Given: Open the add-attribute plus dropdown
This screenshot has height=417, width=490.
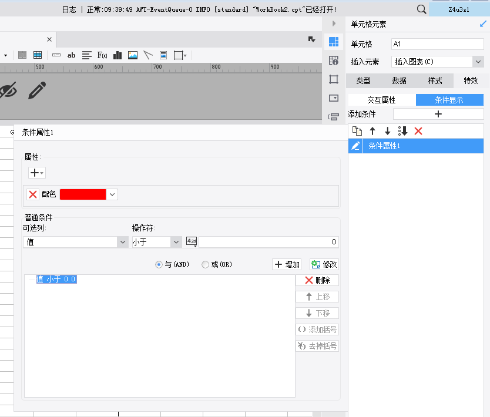Looking at the screenshot, I should (37, 173).
